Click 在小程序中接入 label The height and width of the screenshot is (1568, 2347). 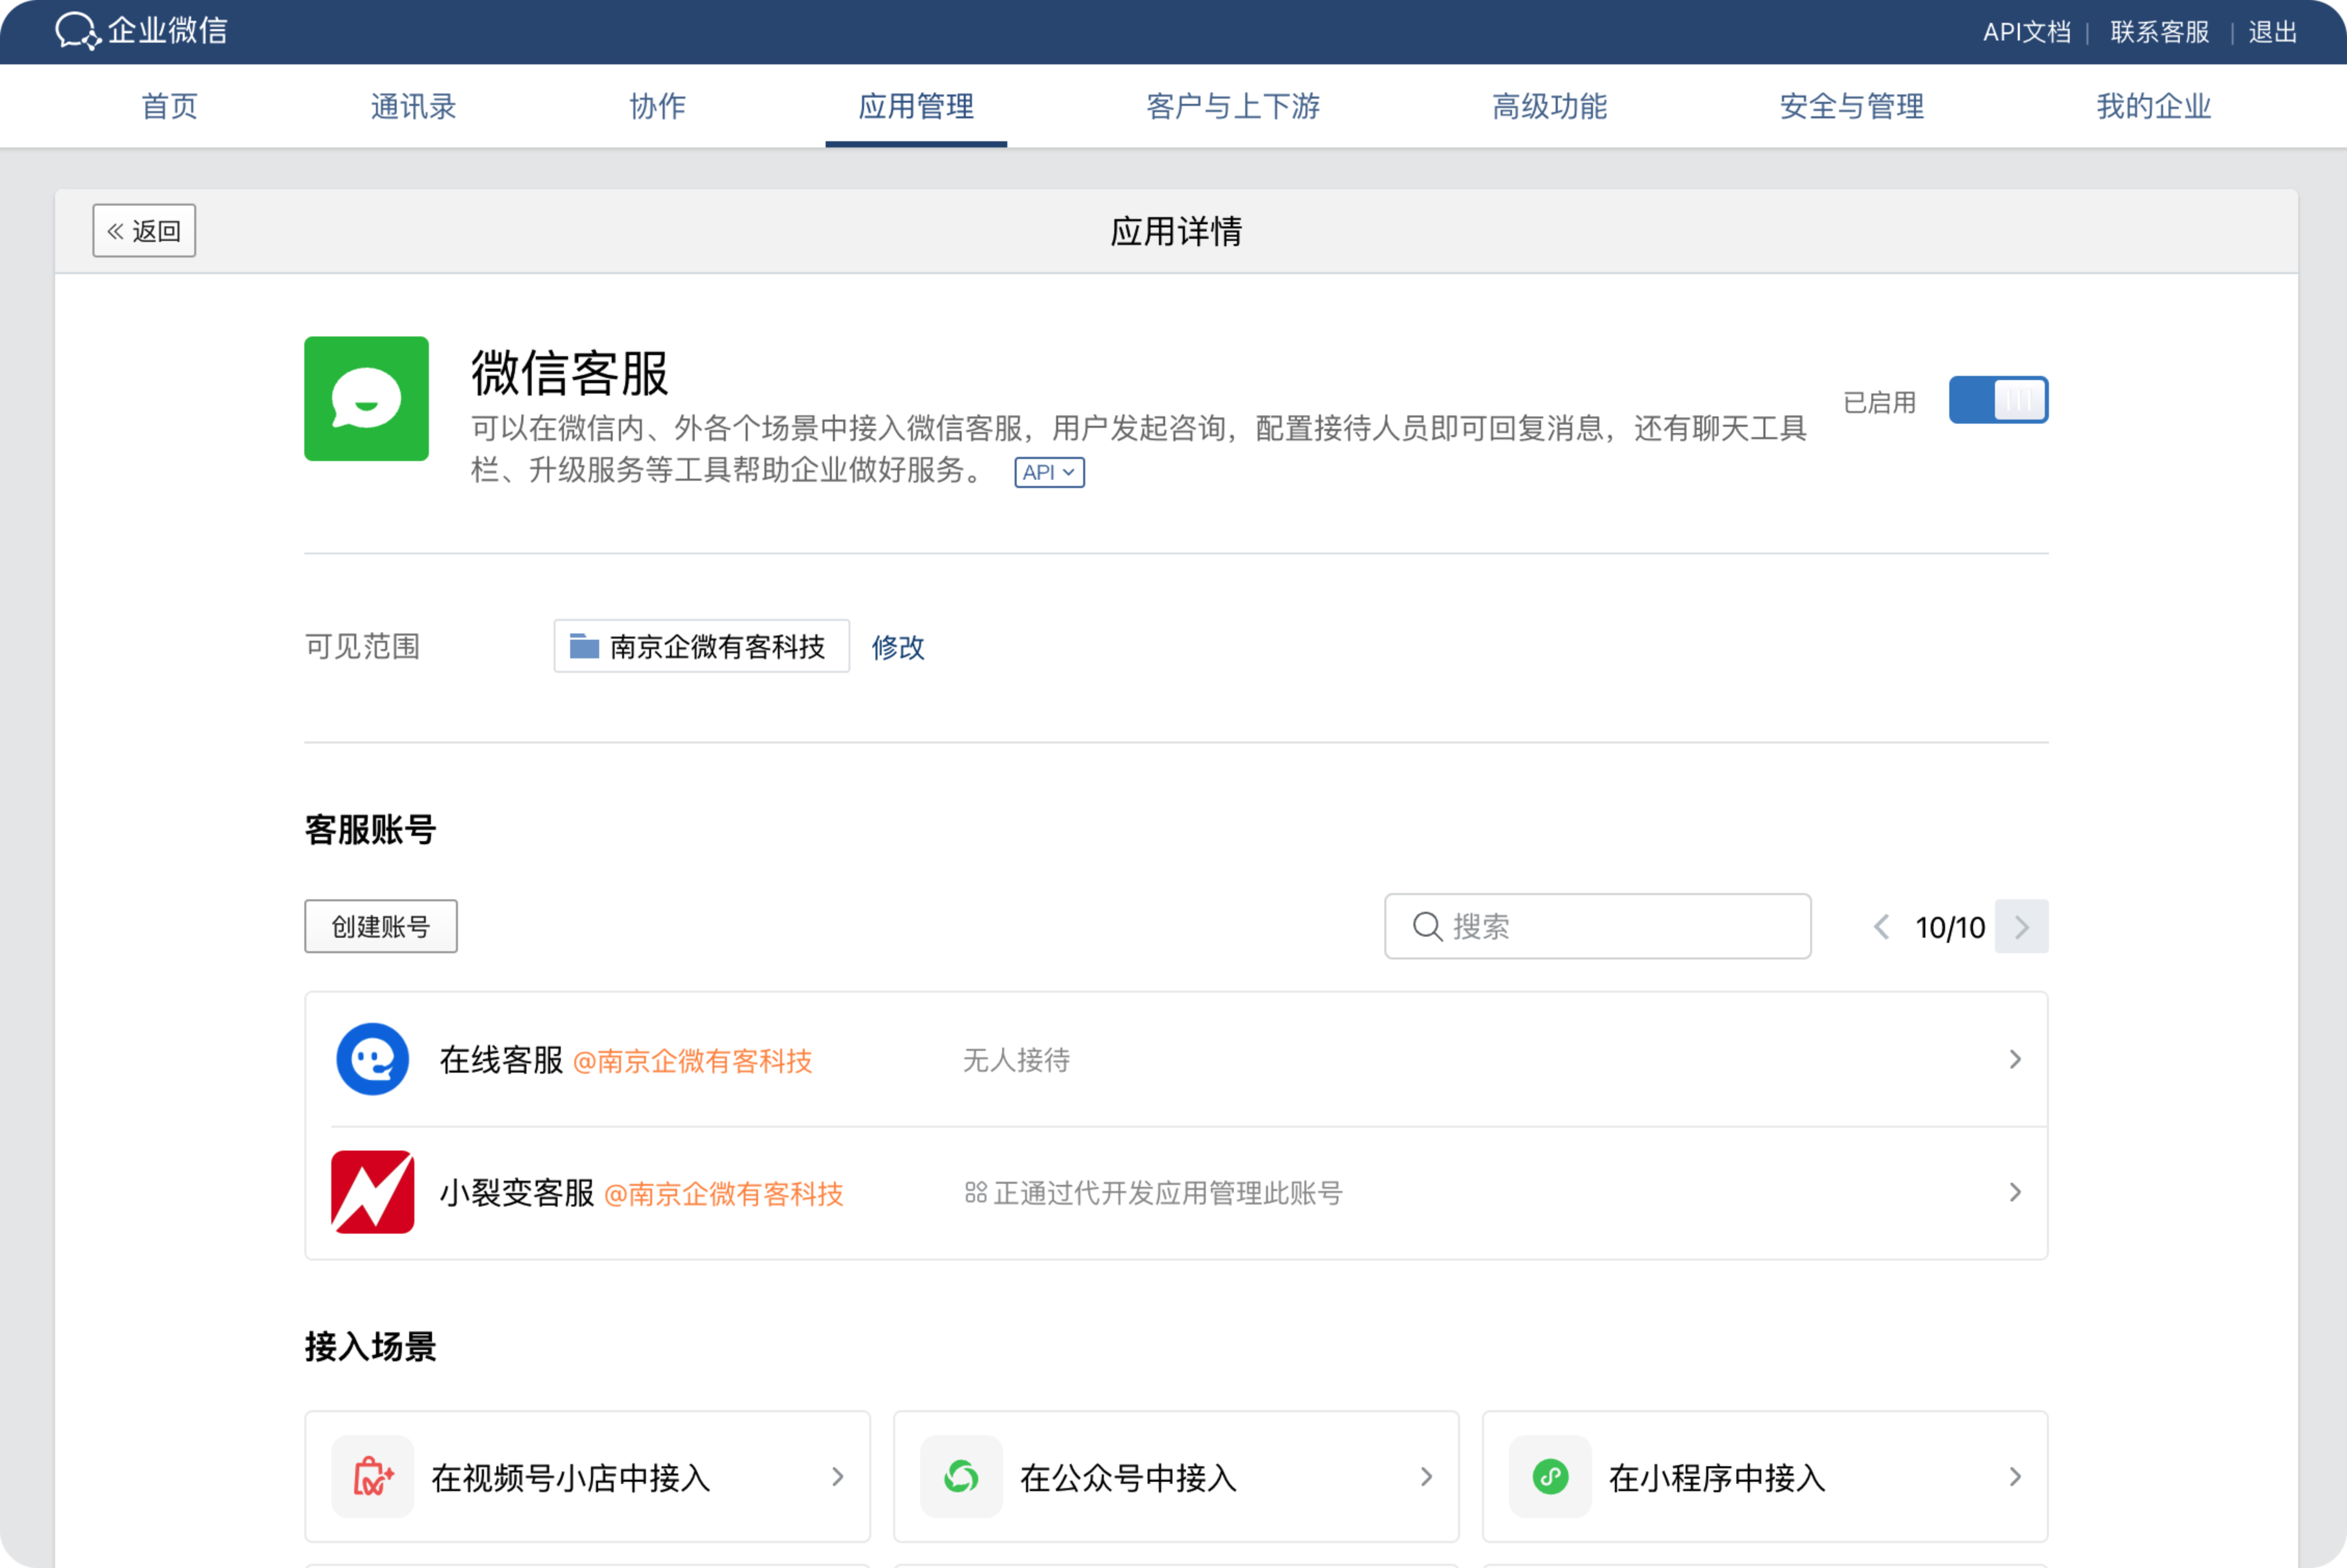pyautogui.click(x=1717, y=1478)
